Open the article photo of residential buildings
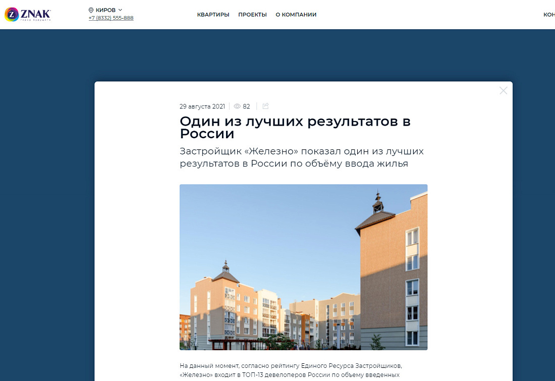The width and height of the screenshot is (555, 381). coord(303,267)
